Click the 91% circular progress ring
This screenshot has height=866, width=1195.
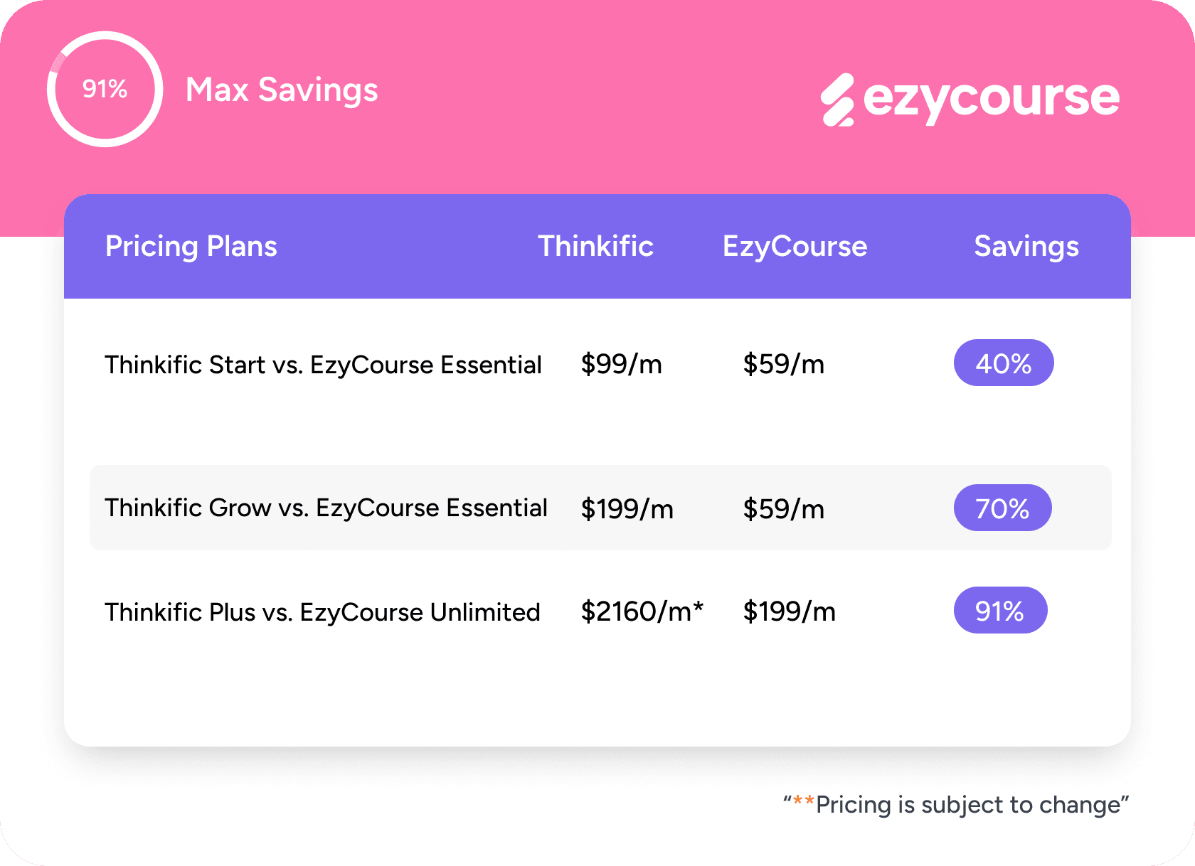[x=105, y=89]
